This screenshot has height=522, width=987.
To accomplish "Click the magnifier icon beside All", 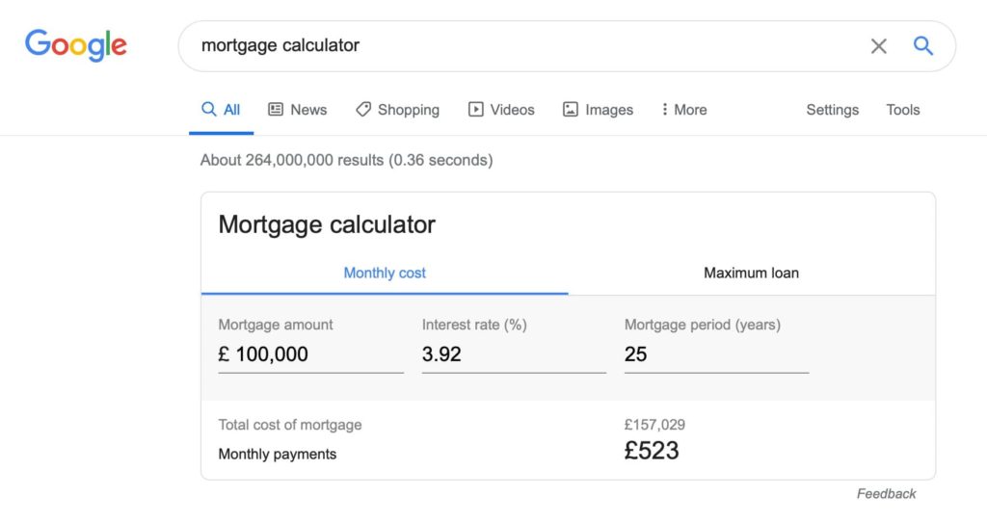I will (x=208, y=109).
